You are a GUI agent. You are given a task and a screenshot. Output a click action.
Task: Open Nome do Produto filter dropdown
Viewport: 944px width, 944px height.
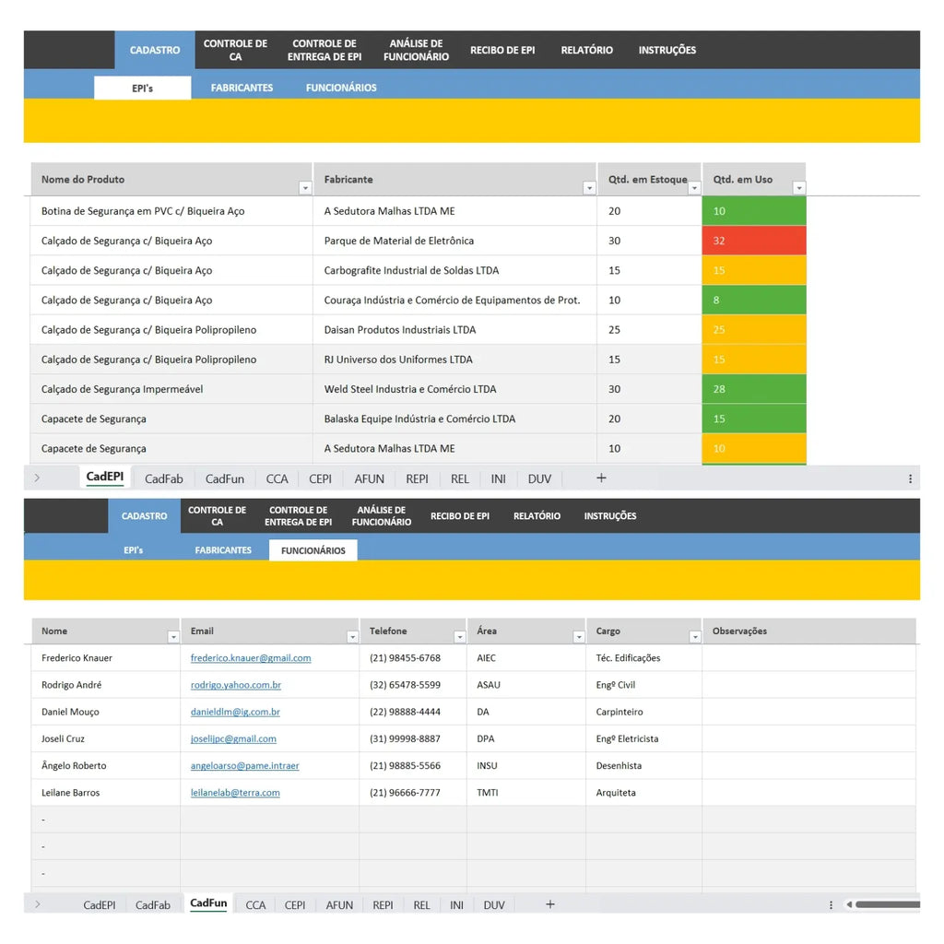pyautogui.click(x=305, y=188)
